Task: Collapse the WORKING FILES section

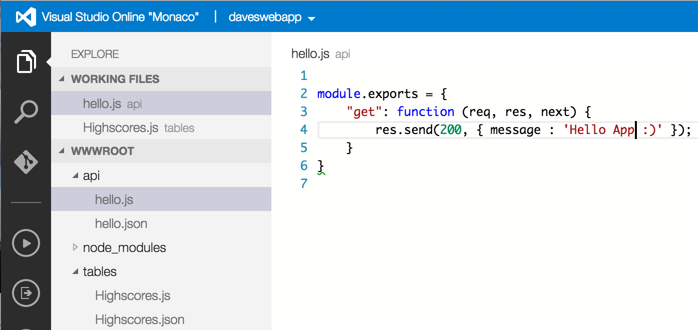Action: coord(161,79)
